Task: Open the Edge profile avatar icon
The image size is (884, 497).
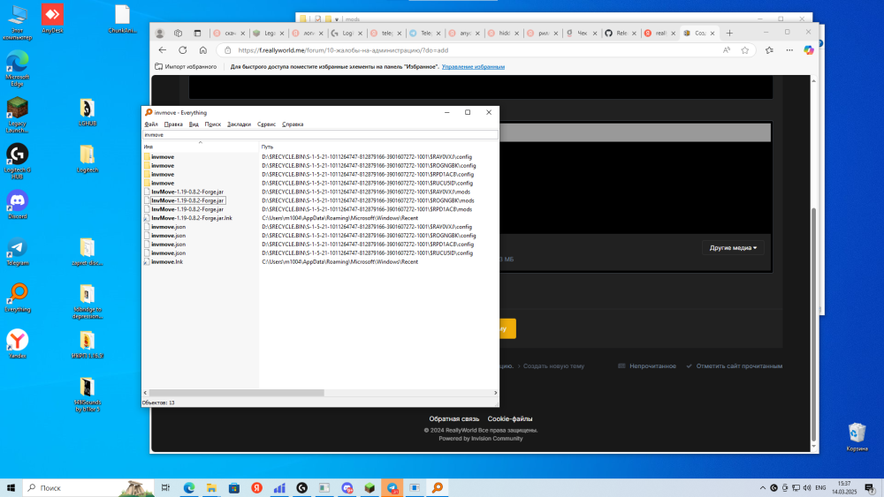Action: pyautogui.click(x=159, y=34)
